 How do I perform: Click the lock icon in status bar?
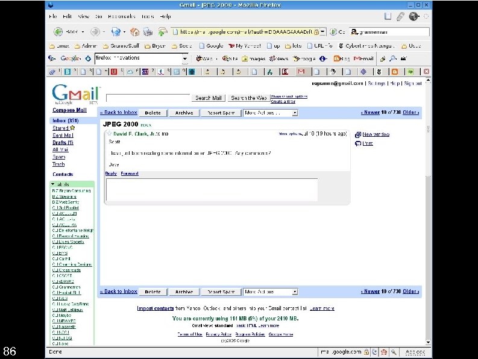pos(366,352)
